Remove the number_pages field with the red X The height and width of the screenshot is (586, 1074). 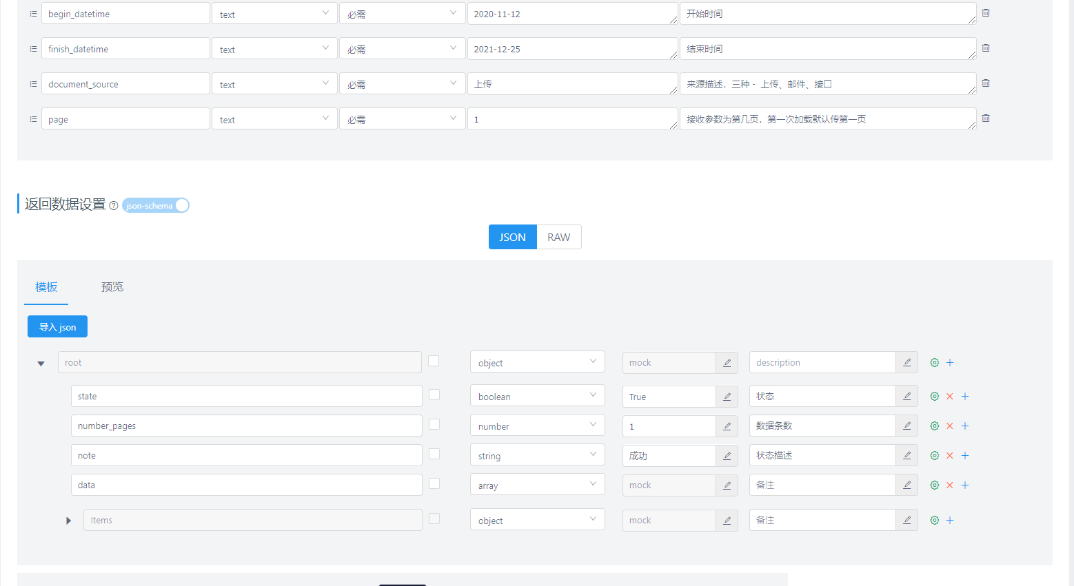(949, 426)
